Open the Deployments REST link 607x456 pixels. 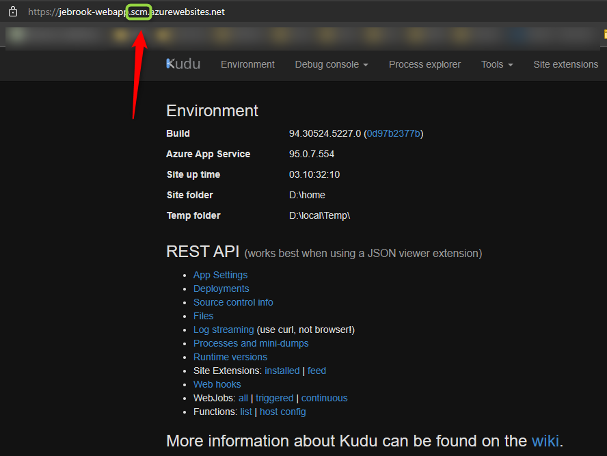pyautogui.click(x=221, y=289)
